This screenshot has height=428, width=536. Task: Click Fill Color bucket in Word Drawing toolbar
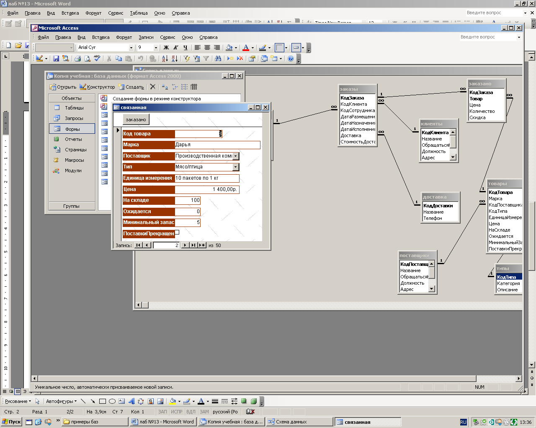(x=173, y=401)
